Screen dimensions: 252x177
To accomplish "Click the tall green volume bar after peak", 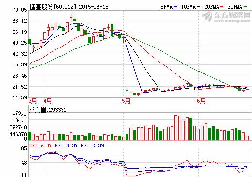I will (191, 129).
